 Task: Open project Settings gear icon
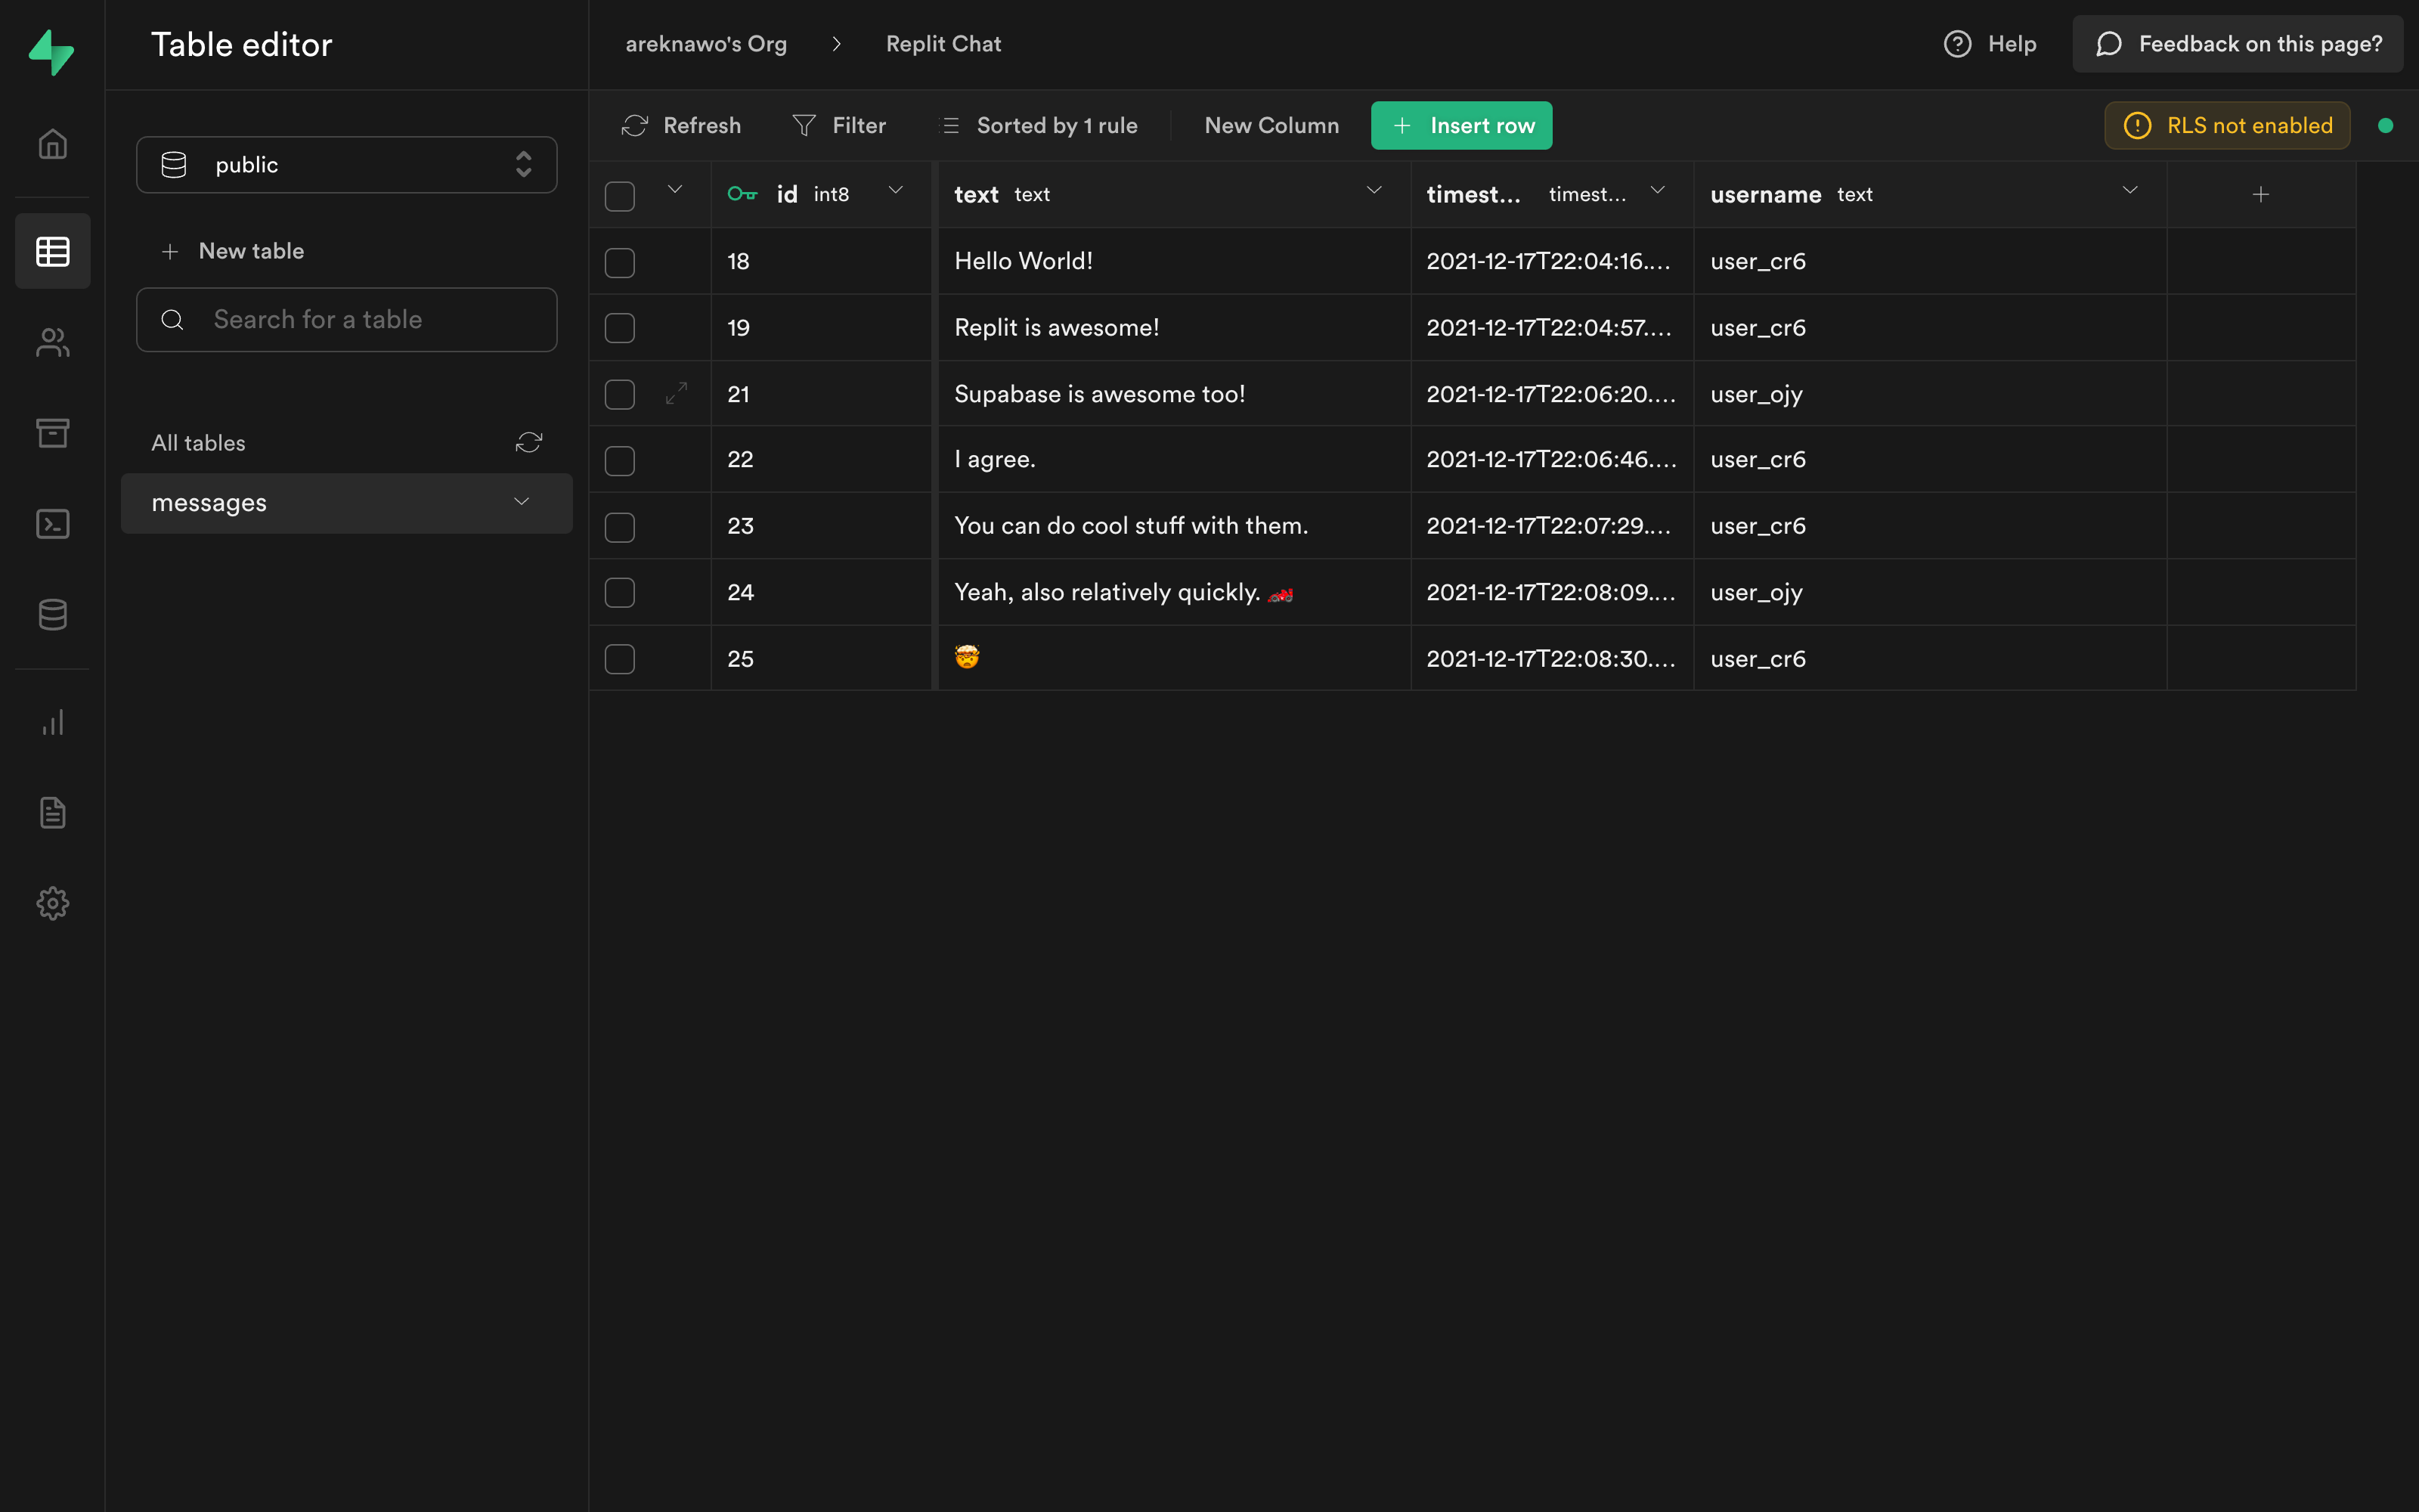click(52, 903)
